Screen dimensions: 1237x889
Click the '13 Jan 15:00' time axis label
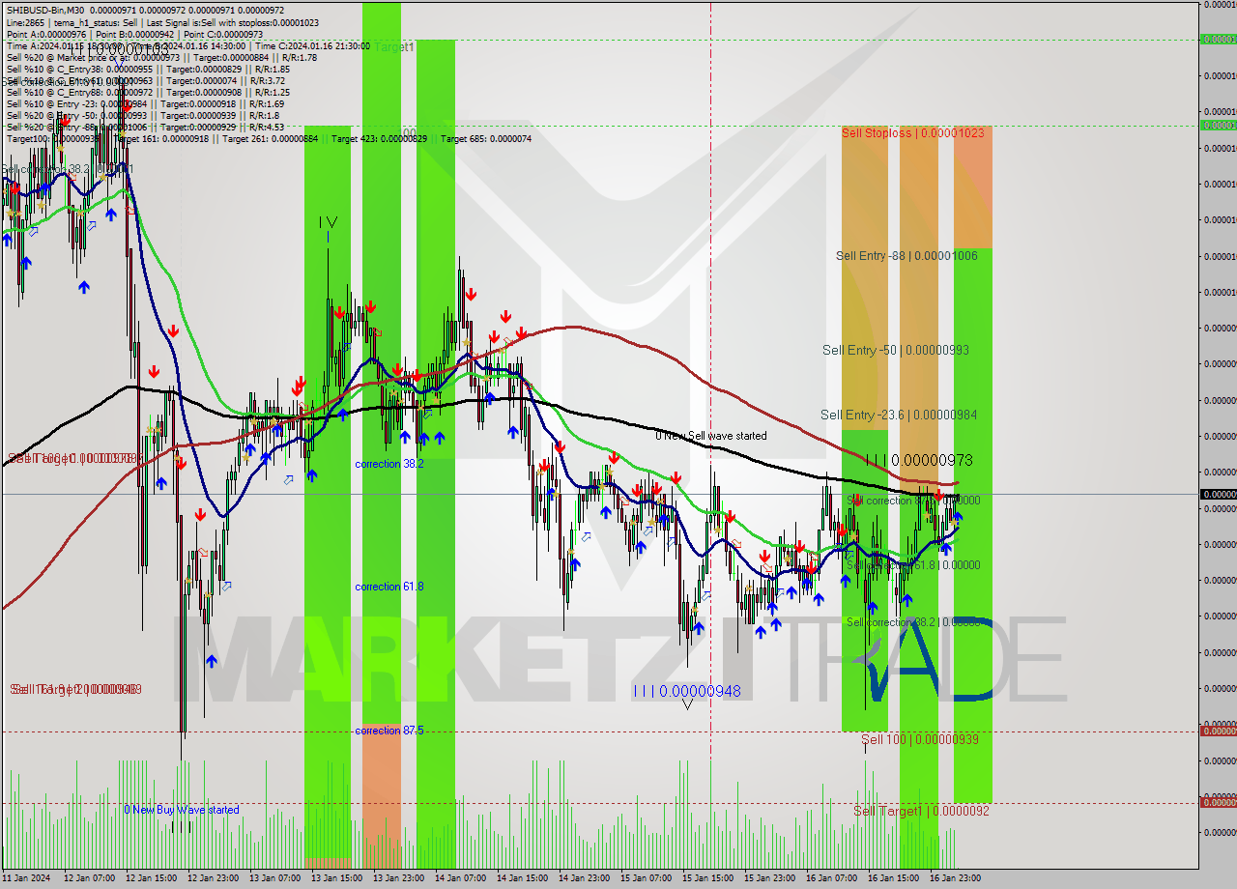click(336, 877)
